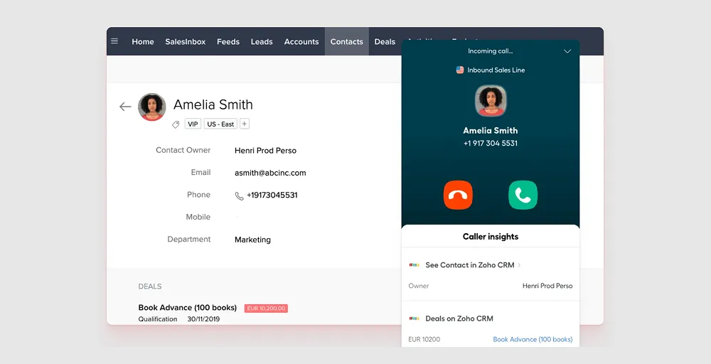The width and height of the screenshot is (711, 364).
Task: Click the Zoho logo beside See Contact
Action: (414, 265)
